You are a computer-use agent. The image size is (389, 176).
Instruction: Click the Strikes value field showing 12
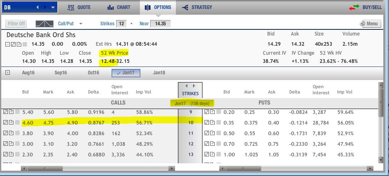[x=121, y=24]
